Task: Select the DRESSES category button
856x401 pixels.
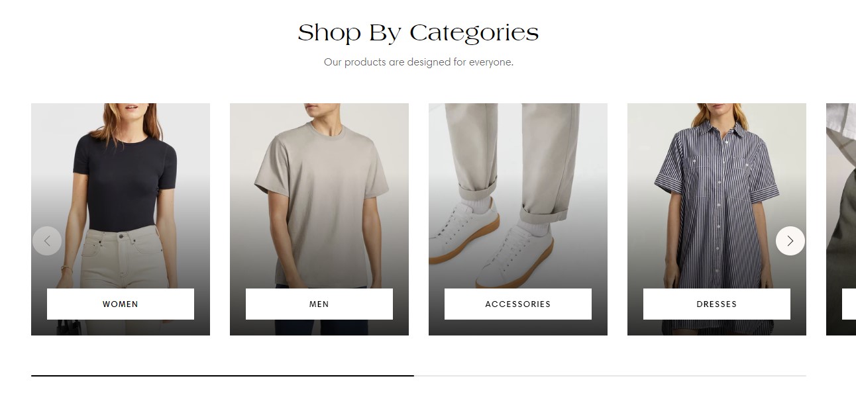Action: click(x=717, y=304)
